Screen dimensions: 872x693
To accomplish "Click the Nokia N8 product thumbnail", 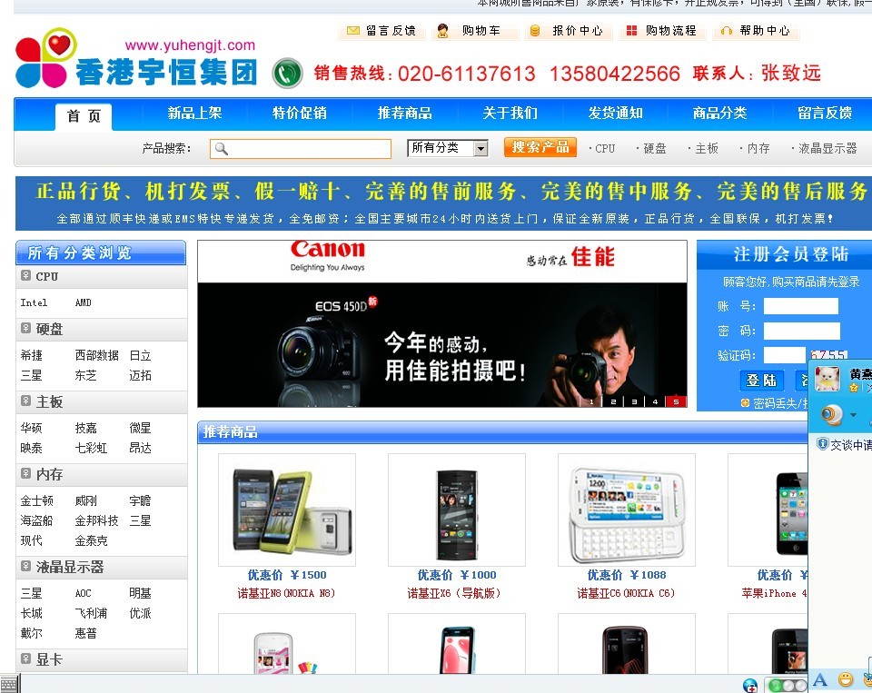I will pyautogui.click(x=287, y=510).
